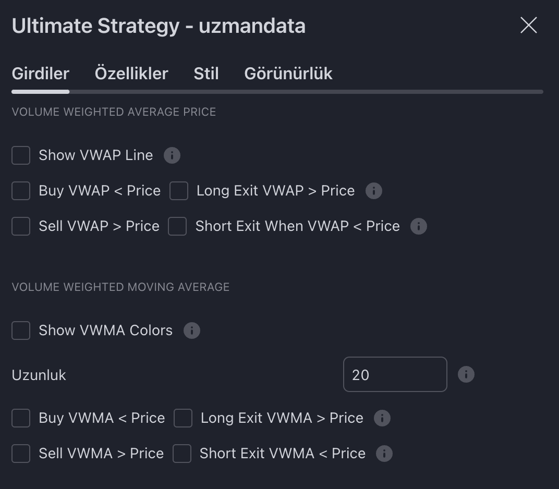Click the Uzunluk value input showing 20
559x489 pixels.
click(x=395, y=374)
